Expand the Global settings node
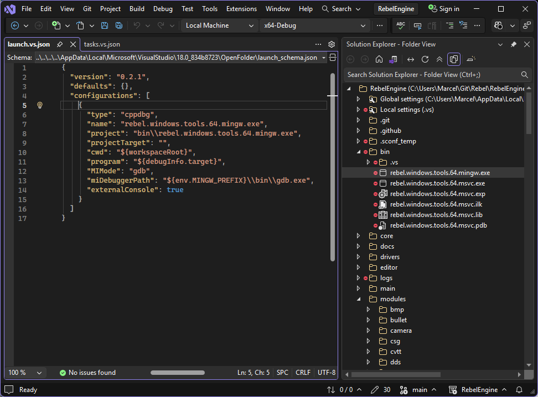This screenshot has width=538, height=397. coord(358,99)
